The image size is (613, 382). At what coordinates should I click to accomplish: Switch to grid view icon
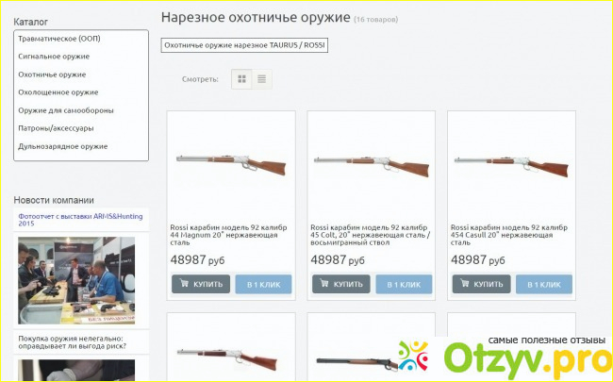tap(241, 79)
